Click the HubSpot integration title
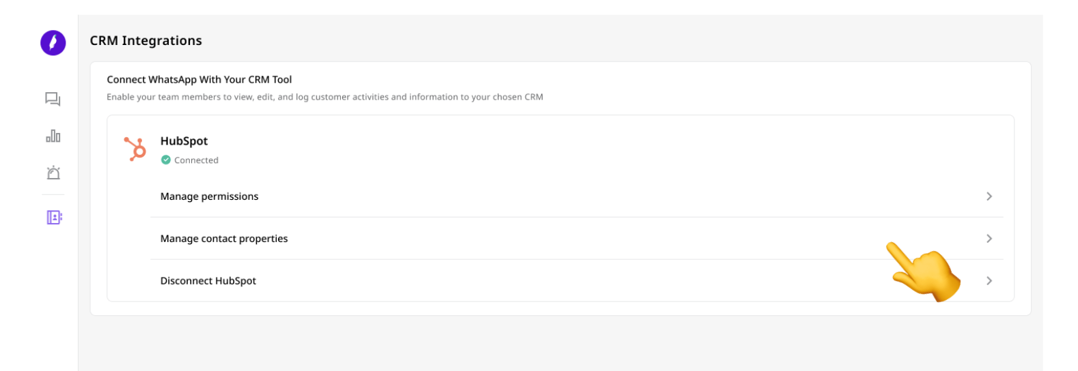The width and height of the screenshot is (1078, 371). pos(184,141)
